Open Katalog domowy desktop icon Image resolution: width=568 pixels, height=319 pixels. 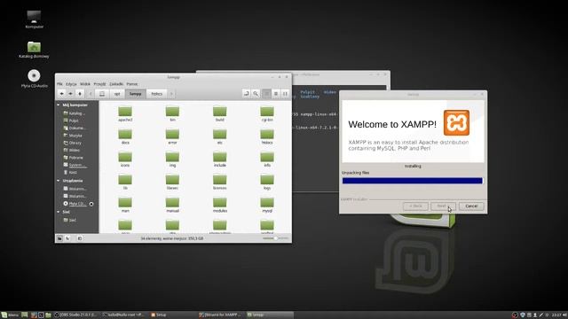(x=34, y=50)
